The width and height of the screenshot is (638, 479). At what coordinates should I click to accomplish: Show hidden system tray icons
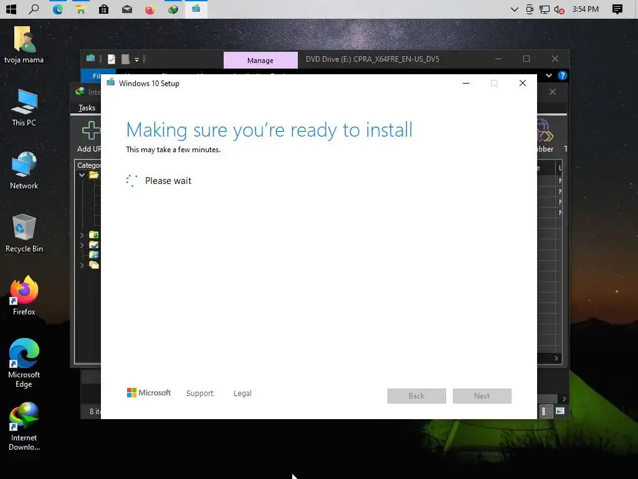click(x=514, y=9)
